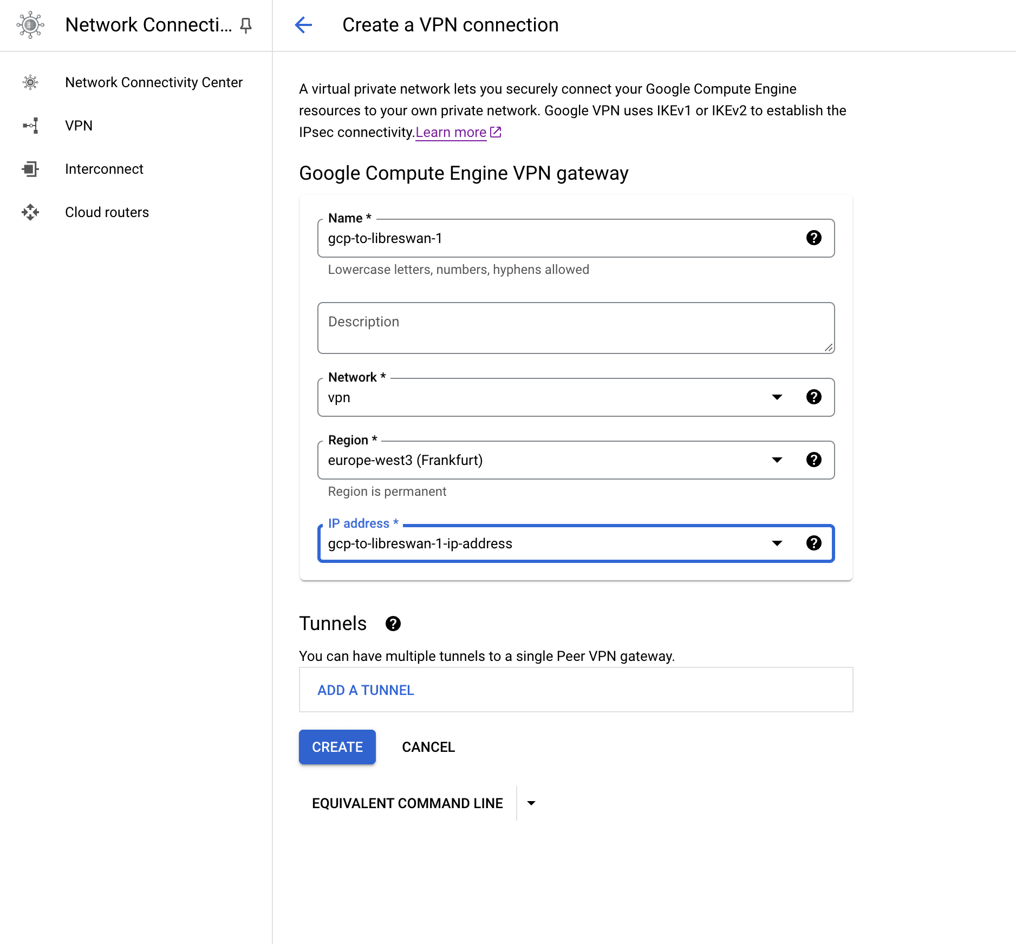Open VPN in the sidebar
Screen dimensions: 1016x944
click(x=79, y=126)
